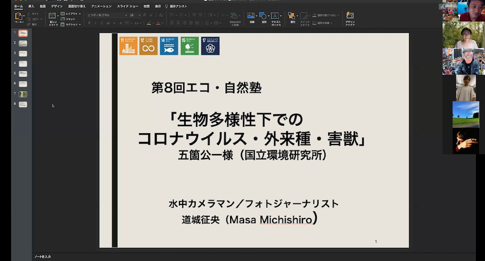Click the Quick Styles icon
485x261 pixels.
(304, 16)
